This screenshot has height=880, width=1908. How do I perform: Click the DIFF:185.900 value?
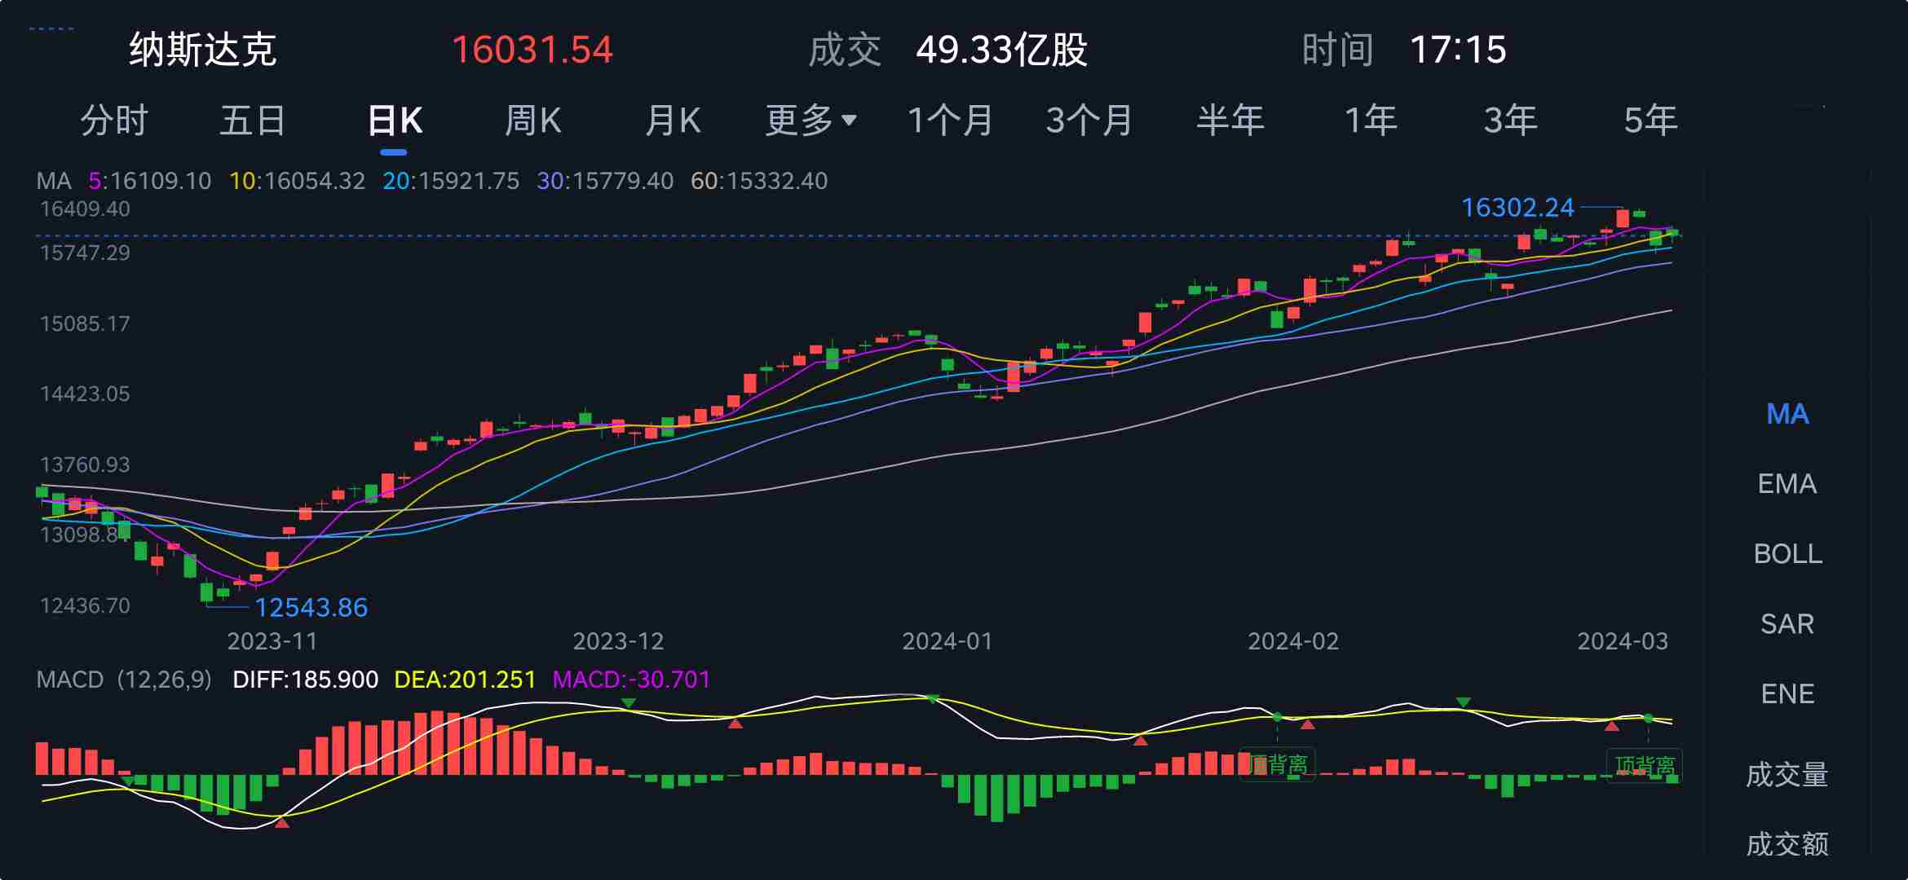305,680
